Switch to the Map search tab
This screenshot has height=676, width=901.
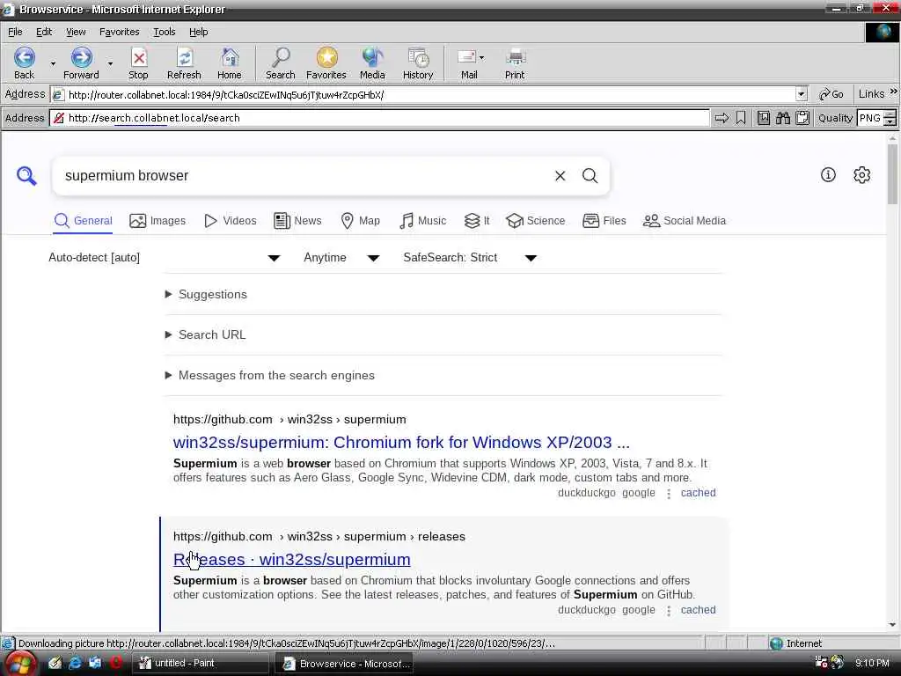point(360,221)
